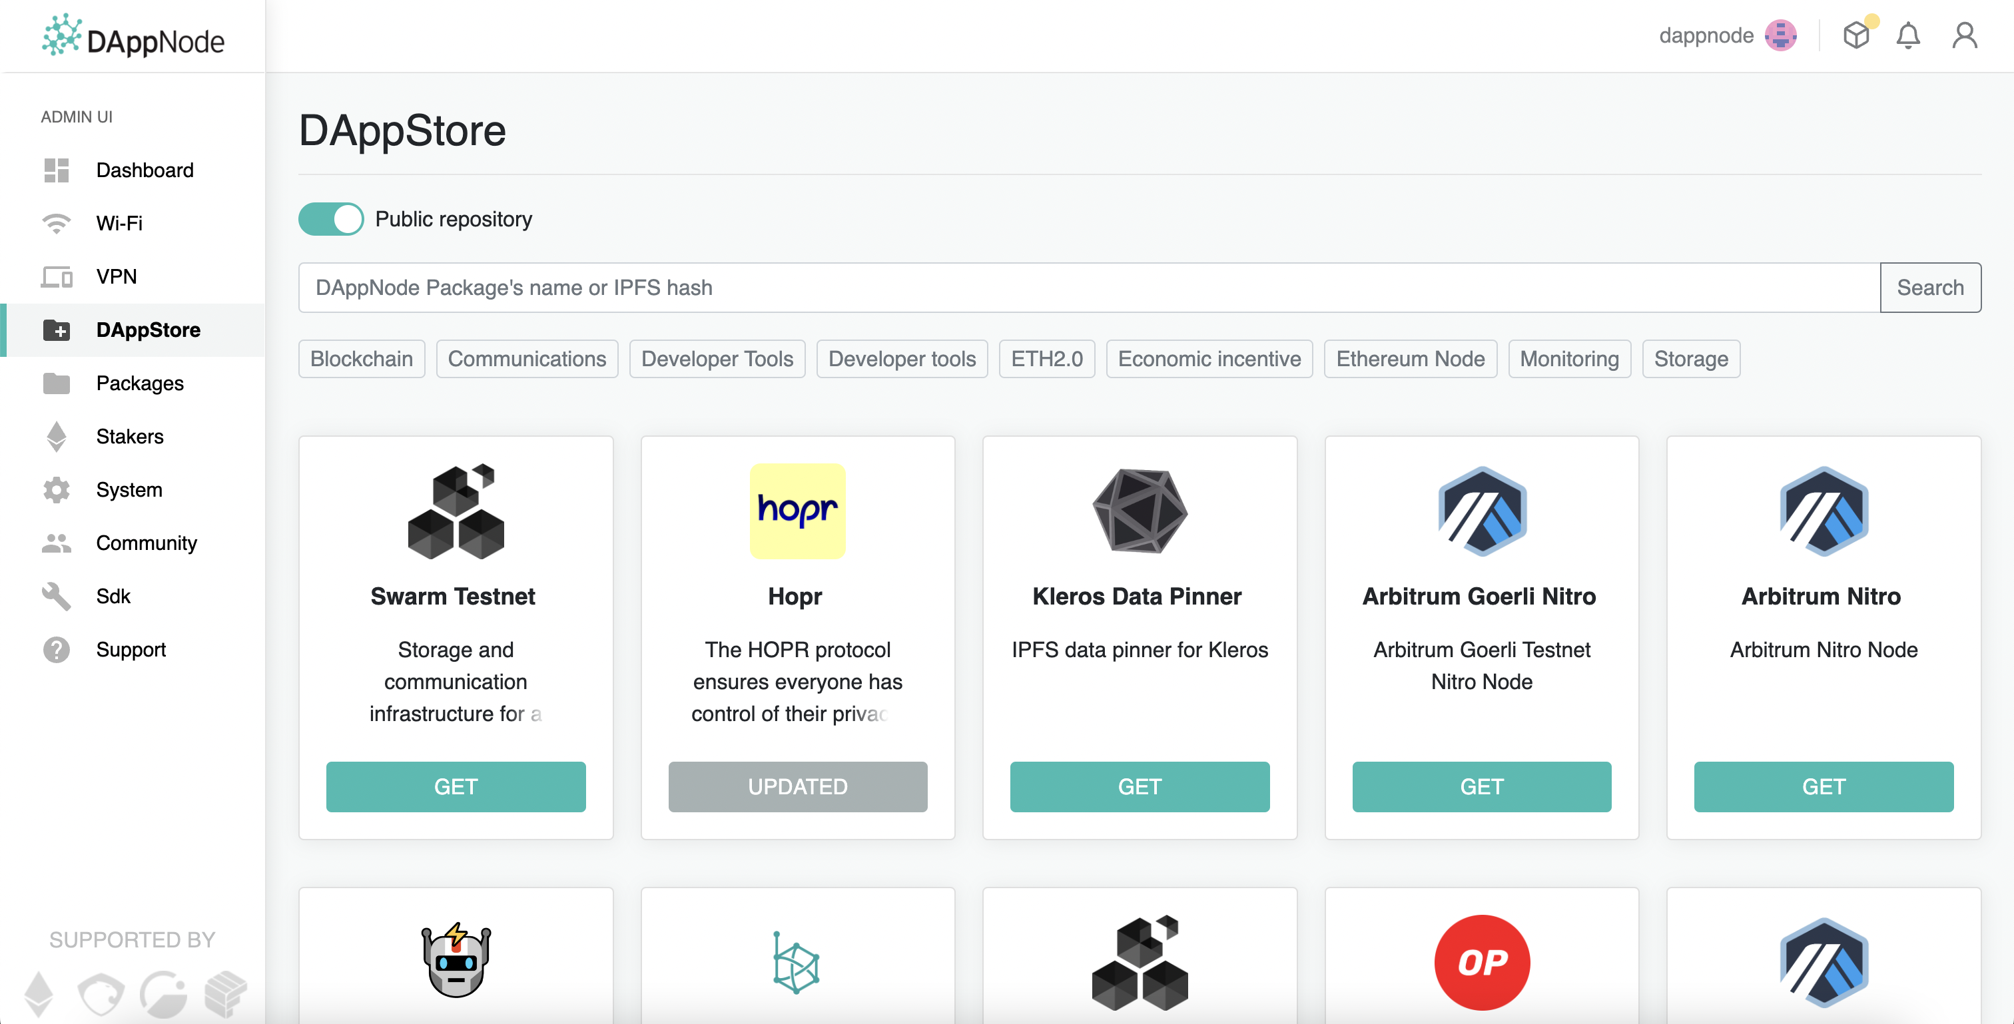Click the Arbitrum Nitro title

click(x=1821, y=597)
